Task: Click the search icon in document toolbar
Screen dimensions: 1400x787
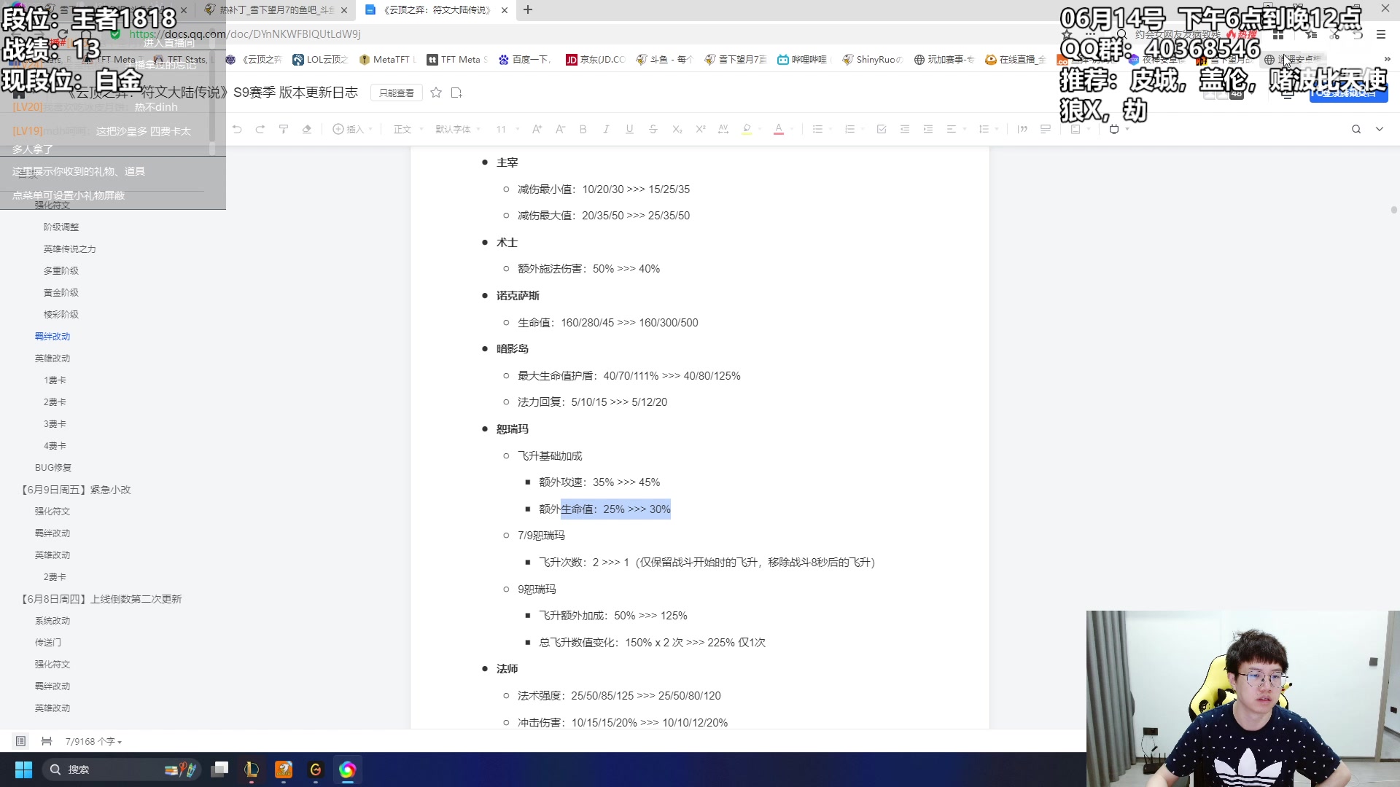Action: click(x=1356, y=129)
